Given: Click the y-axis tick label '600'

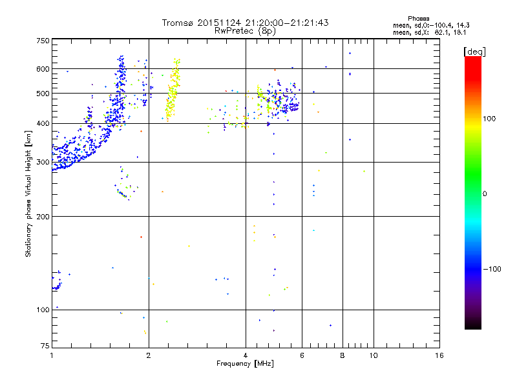Looking at the screenshot, I should pyautogui.click(x=43, y=69).
